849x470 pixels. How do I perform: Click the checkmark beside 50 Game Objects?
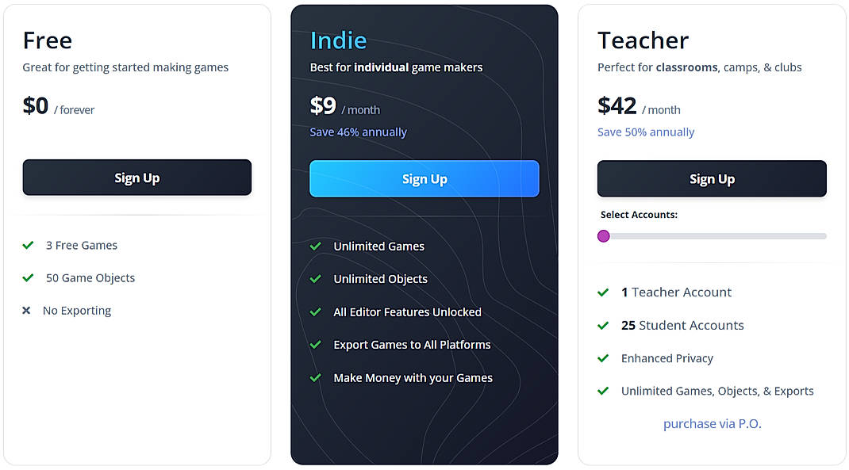27,278
